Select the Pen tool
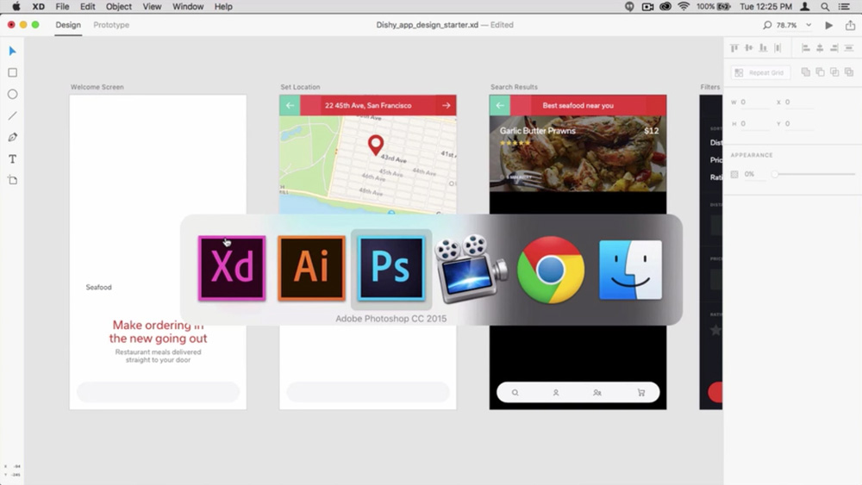This screenshot has width=862, height=485. point(12,137)
